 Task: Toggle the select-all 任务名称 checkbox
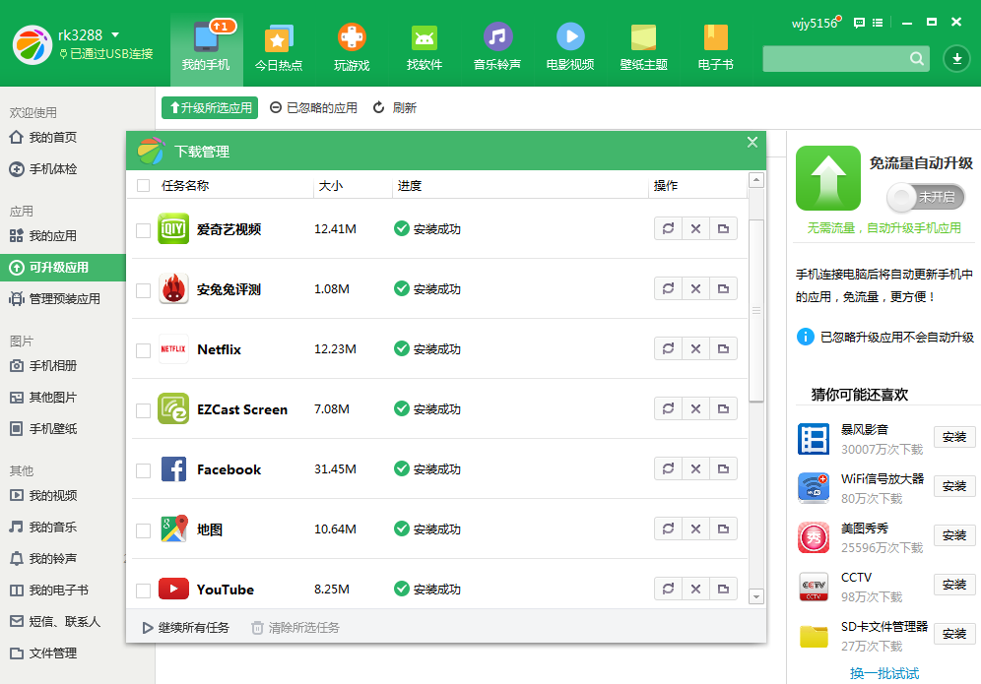[x=143, y=186]
